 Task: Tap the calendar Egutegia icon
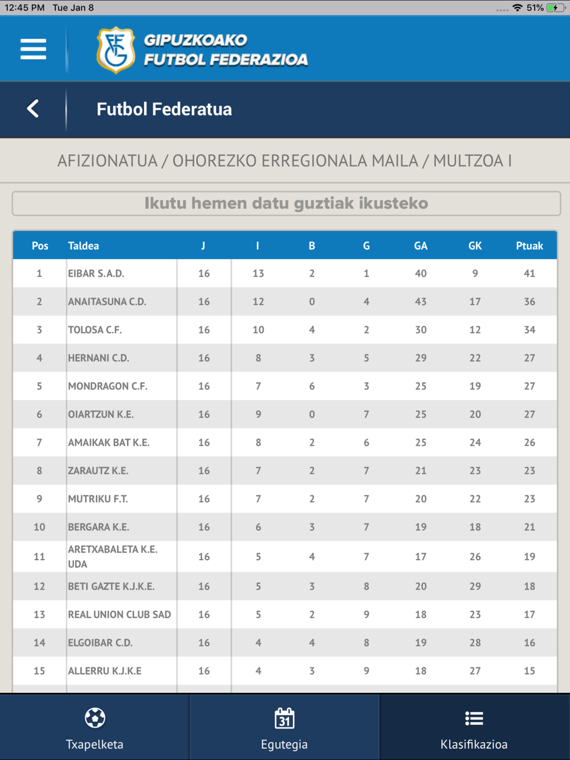(x=284, y=718)
